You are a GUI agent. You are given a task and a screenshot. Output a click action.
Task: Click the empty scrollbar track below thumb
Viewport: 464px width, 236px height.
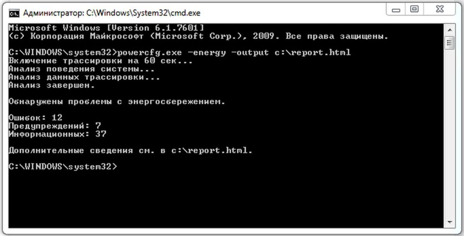(449, 133)
